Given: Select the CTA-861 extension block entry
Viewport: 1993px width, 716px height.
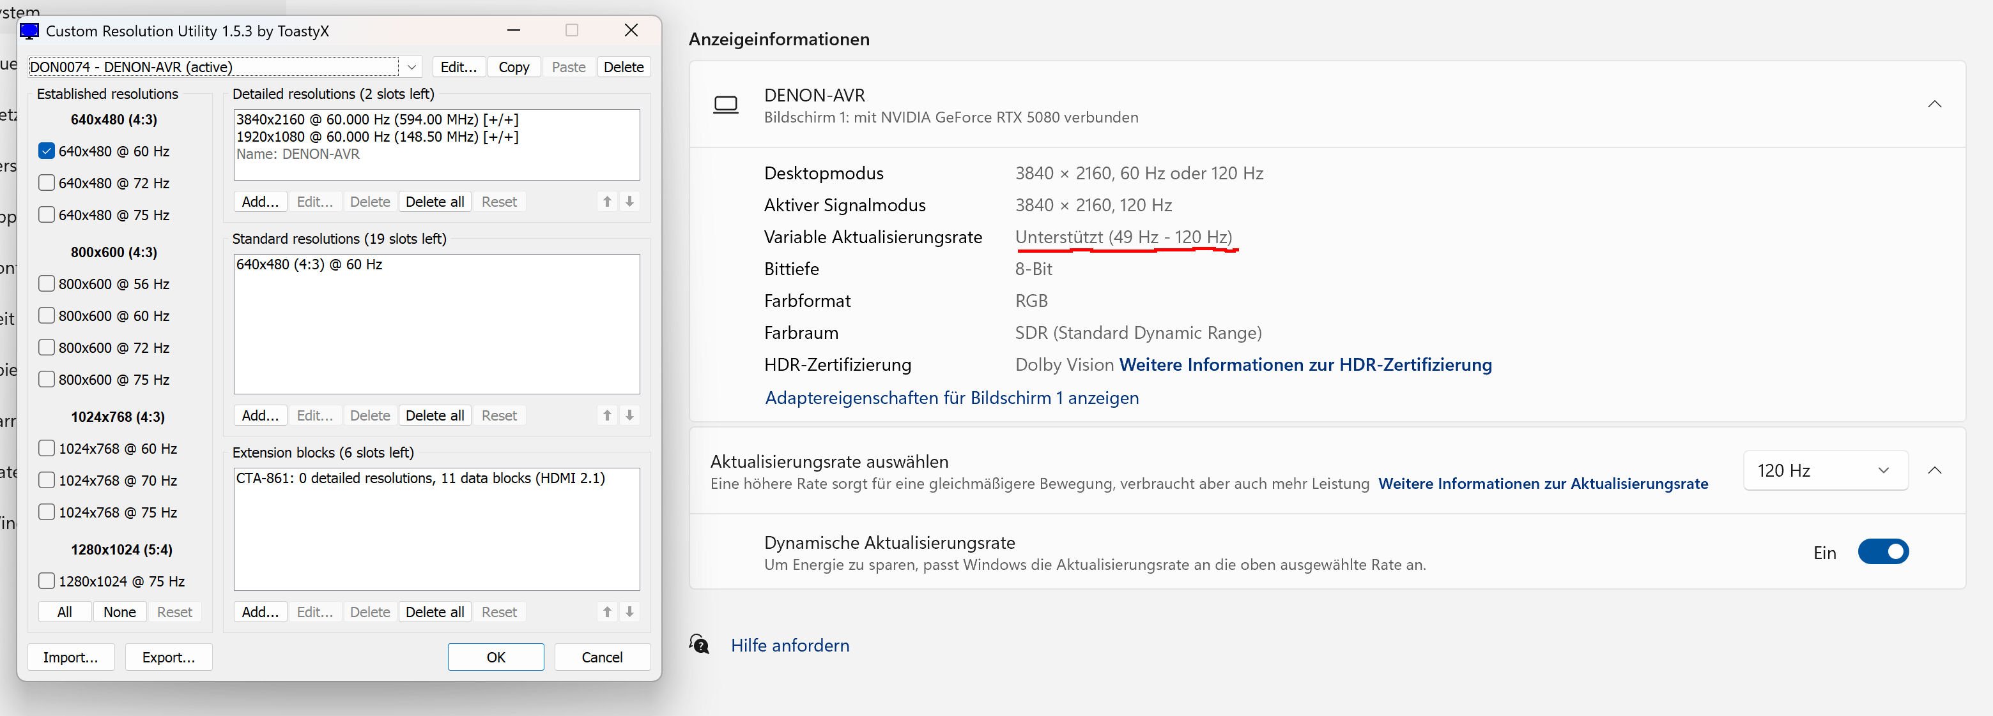Looking at the screenshot, I should 420,478.
